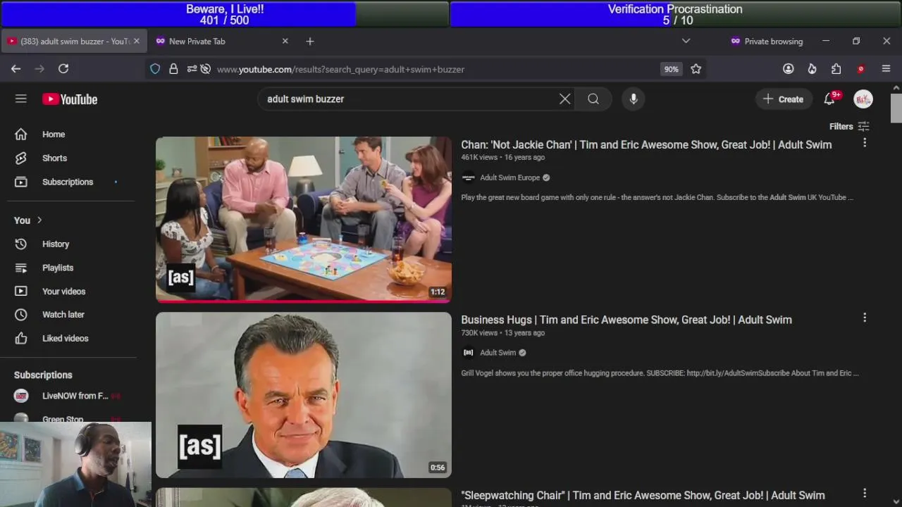
Task: Click the red extension icon in toolbar
Action: [860, 69]
